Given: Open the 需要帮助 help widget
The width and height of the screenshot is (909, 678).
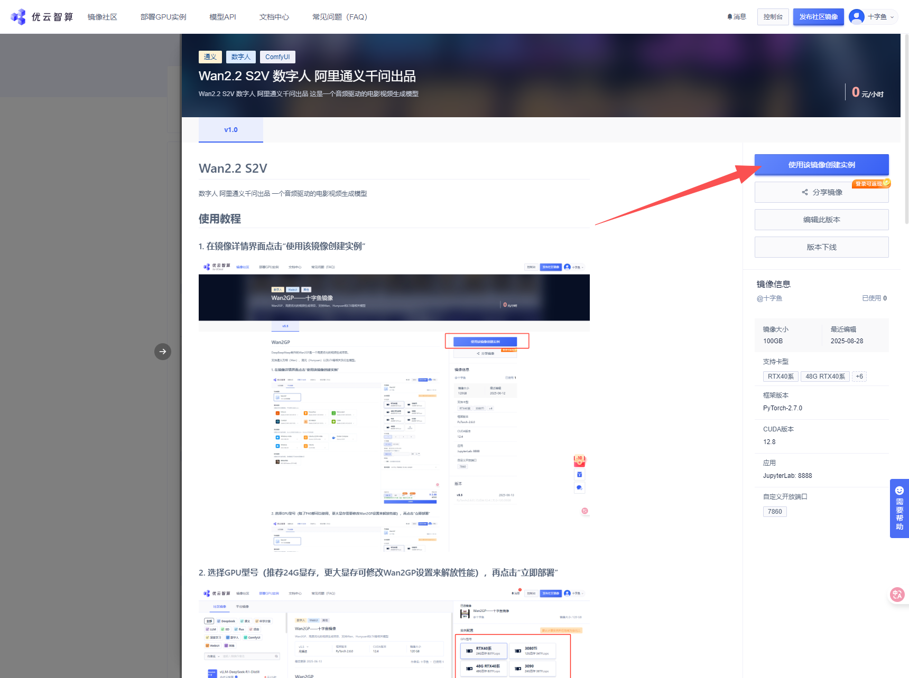Looking at the screenshot, I should click(899, 508).
